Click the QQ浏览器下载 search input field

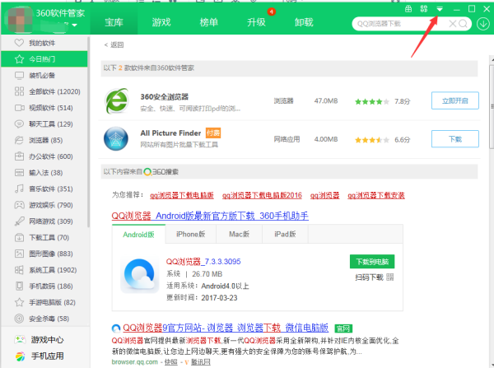(399, 25)
